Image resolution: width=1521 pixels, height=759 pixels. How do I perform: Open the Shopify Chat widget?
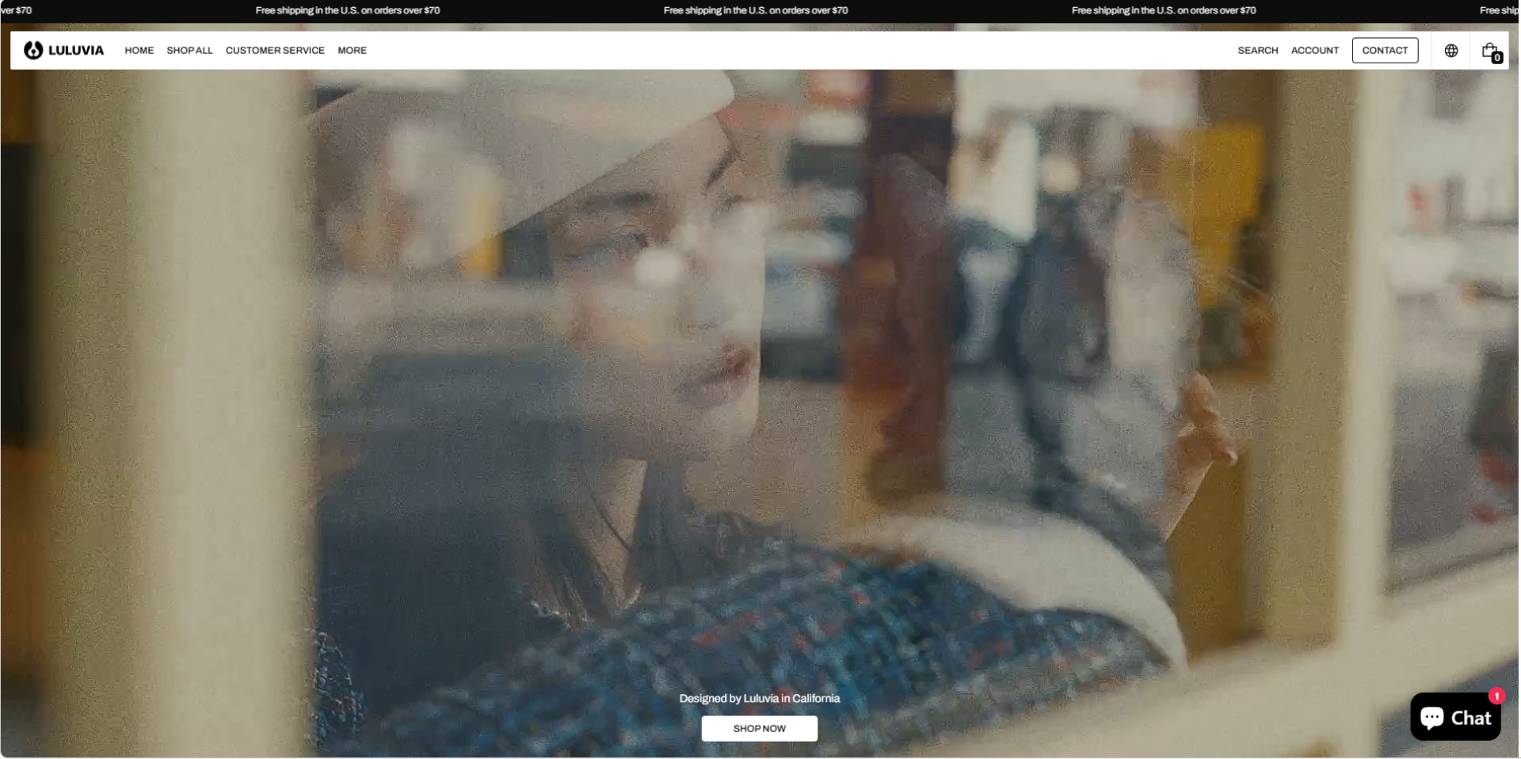tap(1455, 717)
